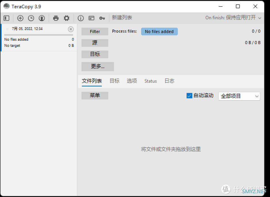Close the TeraCopy window
270x197 pixels.
(255, 7)
